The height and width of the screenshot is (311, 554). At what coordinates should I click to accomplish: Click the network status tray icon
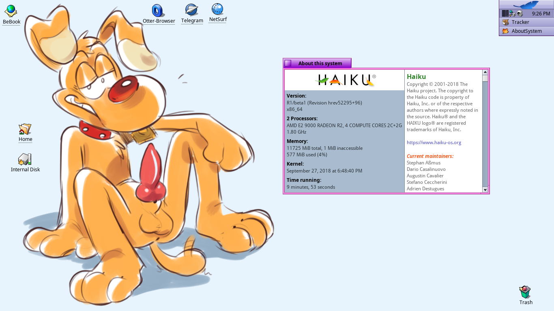(512, 13)
